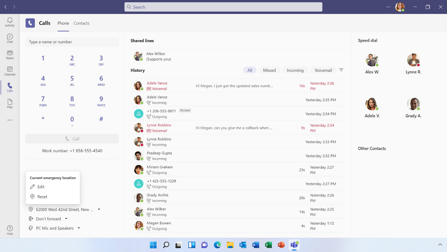
Task: Switch to the Contacts tab
Action: (81, 23)
